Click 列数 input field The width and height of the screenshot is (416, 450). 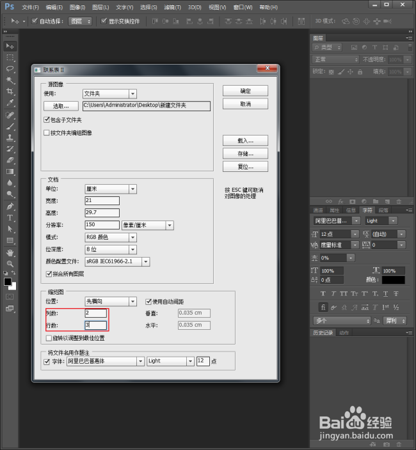[x=95, y=313]
